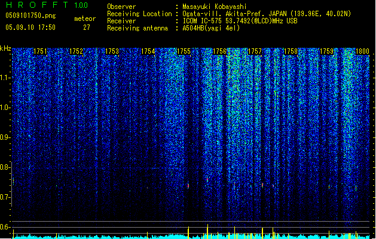Click the 1754 time marker
This screenshot has height=239, width=376.
pos(148,51)
